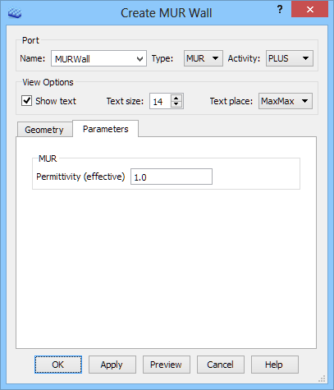Toggle the Show text checkbox
334x390 pixels.
(x=27, y=101)
